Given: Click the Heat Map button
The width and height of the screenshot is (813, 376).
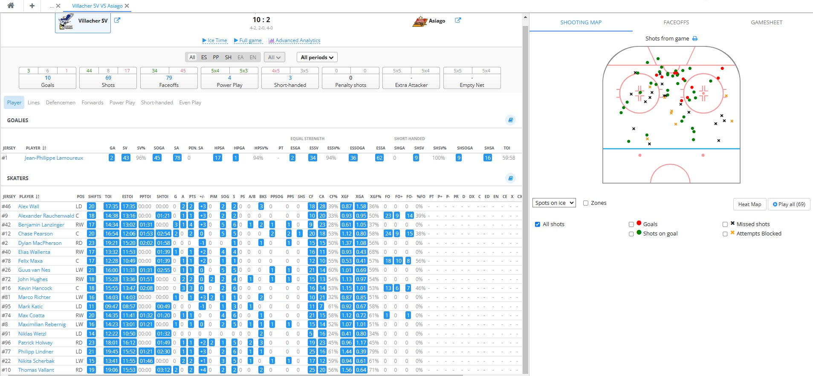Looking at the screenshot, I should point(749,204).
